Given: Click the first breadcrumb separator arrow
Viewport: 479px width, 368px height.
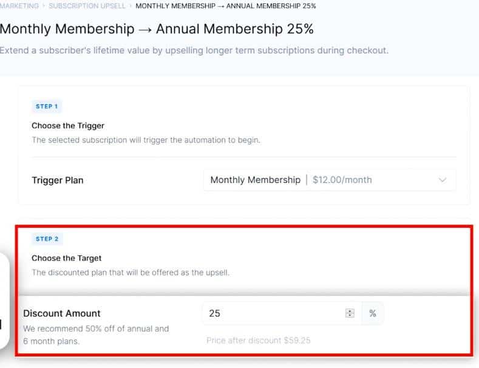Looking at the screenshot, I should tap(43, 6).
